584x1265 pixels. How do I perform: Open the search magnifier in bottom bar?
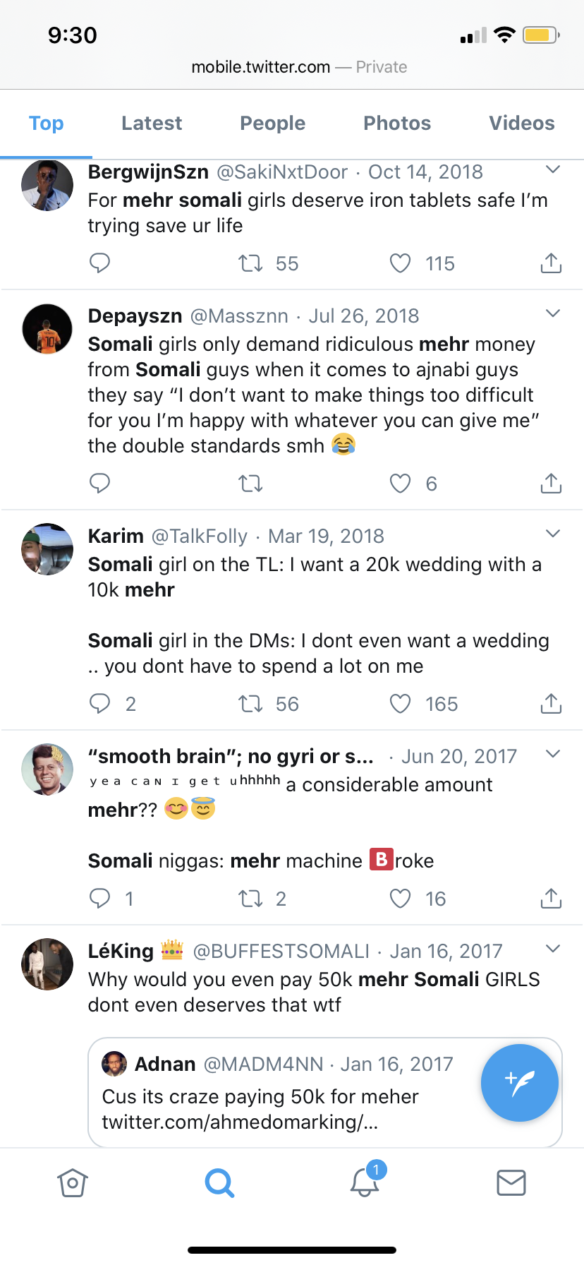pos(219,1182)
